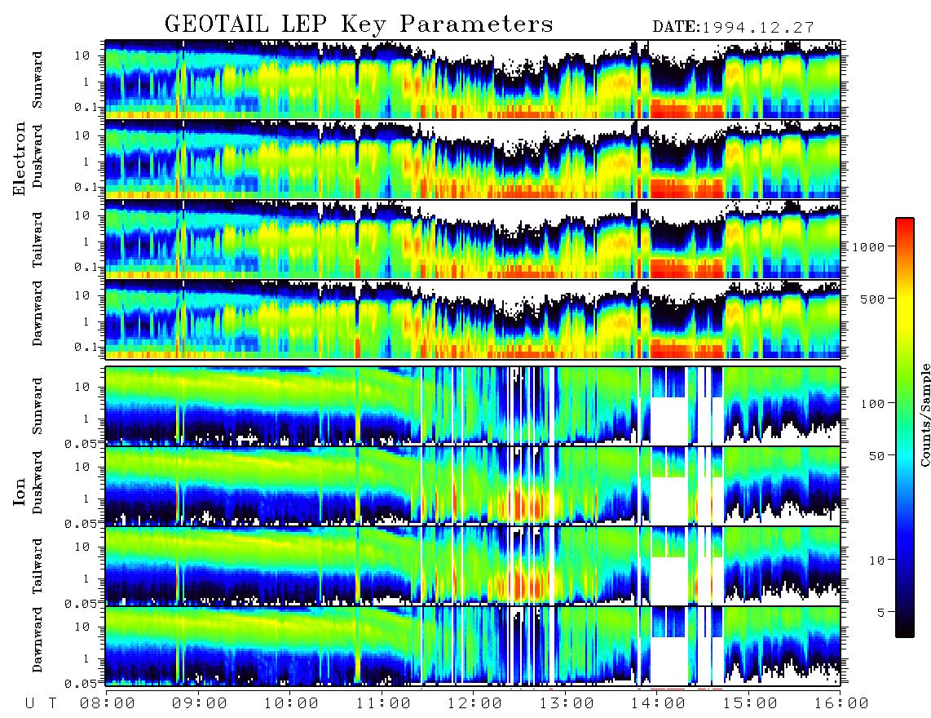Click the "12:00" time tick label
This screenshot has height=718, width=931.
pos(474,703)
